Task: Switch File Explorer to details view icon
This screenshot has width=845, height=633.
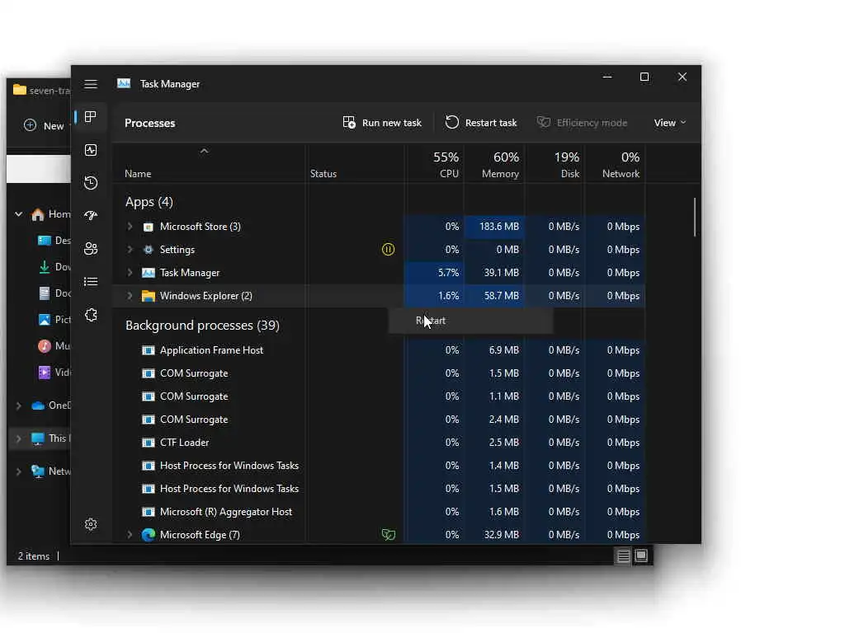Action: click(x=624, y=556)
